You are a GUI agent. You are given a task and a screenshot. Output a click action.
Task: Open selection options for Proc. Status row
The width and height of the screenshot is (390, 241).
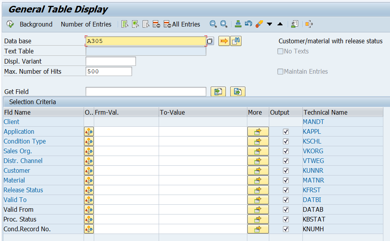[89, 219]
